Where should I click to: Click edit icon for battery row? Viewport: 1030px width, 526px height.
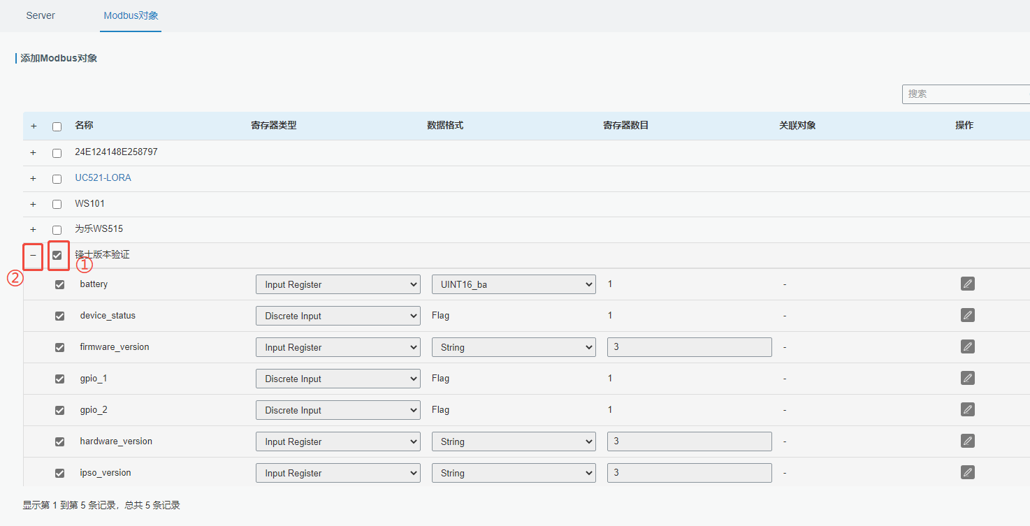tap(967, 284)
